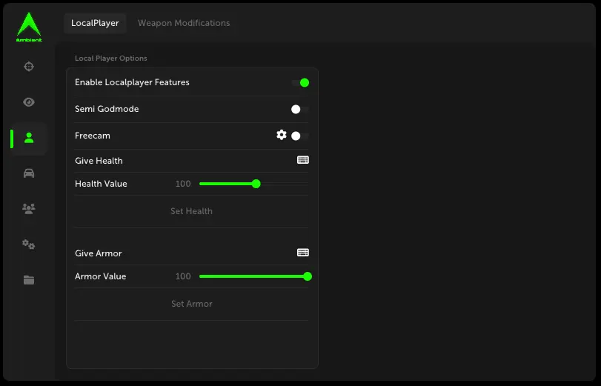
Task: Open the eye visuals section in sidebar
Action: (x=29, y=102)
